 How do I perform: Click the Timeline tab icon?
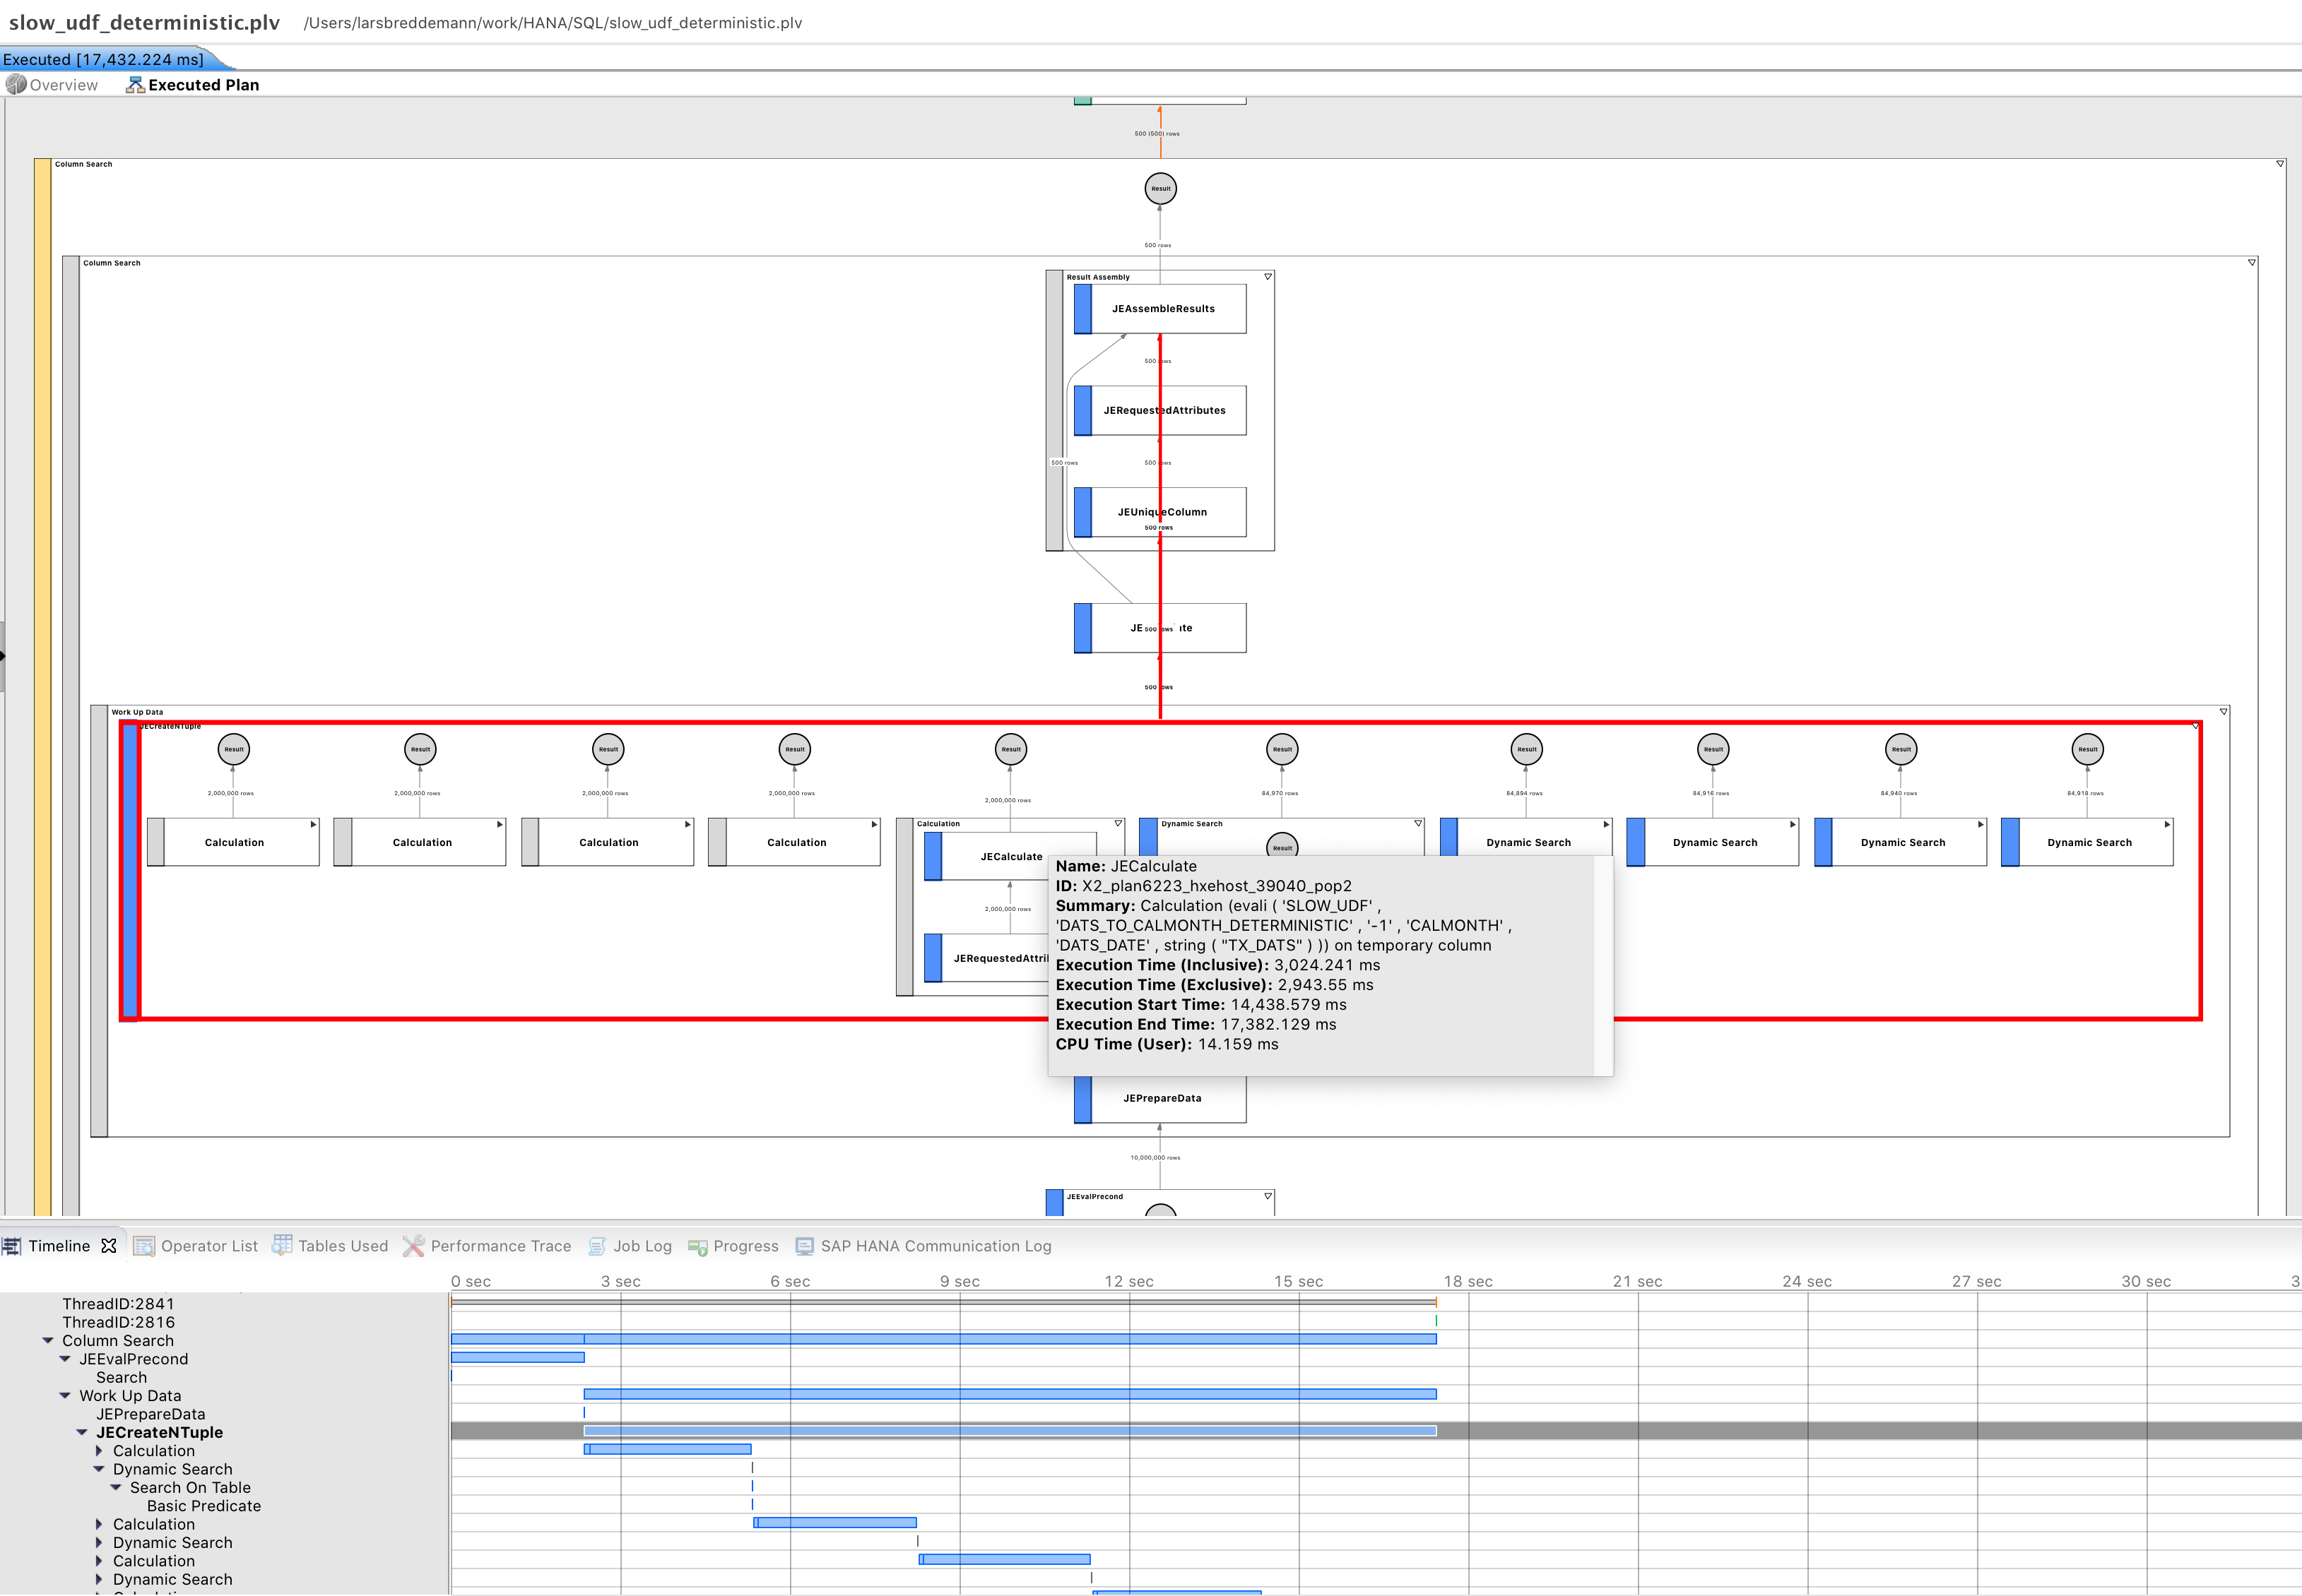click(x=11, y=1246)
